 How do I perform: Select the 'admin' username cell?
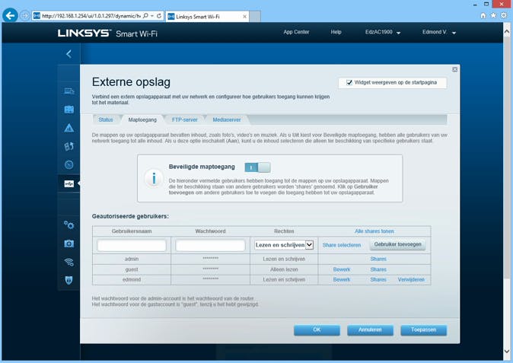point(132,259)
